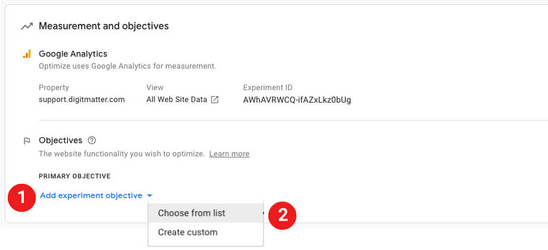The width and height of the screenshot is (548, 250).
Task: Click the Property column label
Action: pos(54,88)
